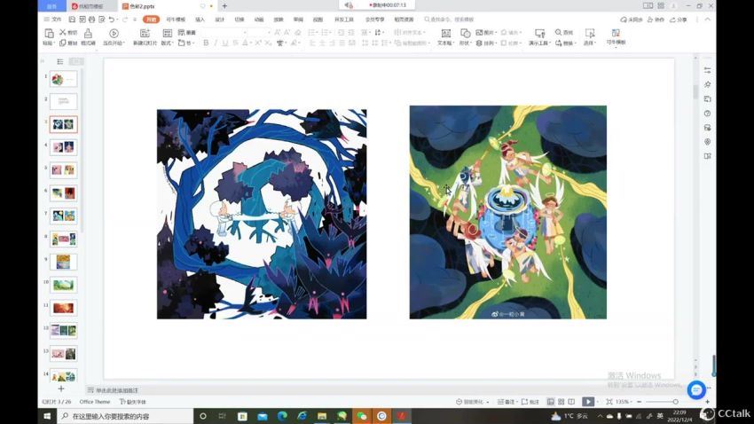Open the File menu
Viewport: 754px width, 424px height.
tap(53, 20)
